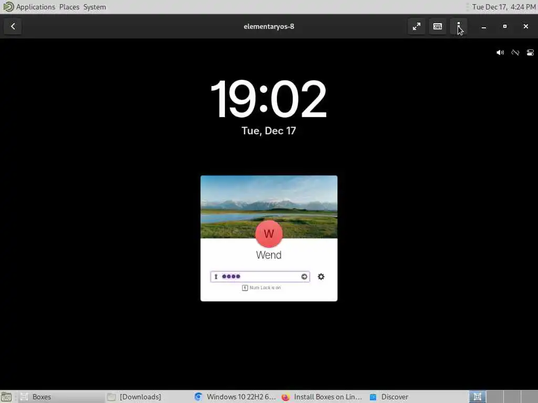Click the top panel date and time
This screenshot has width=538, height=403.
[x=504, y=7]
